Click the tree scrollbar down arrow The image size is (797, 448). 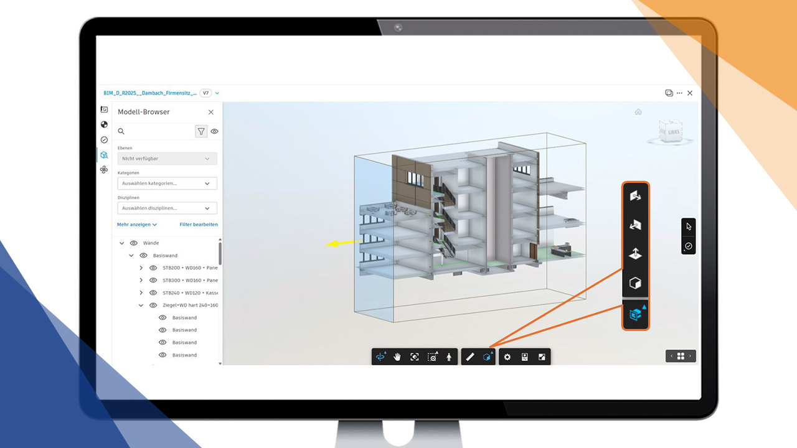click(220, 363)
